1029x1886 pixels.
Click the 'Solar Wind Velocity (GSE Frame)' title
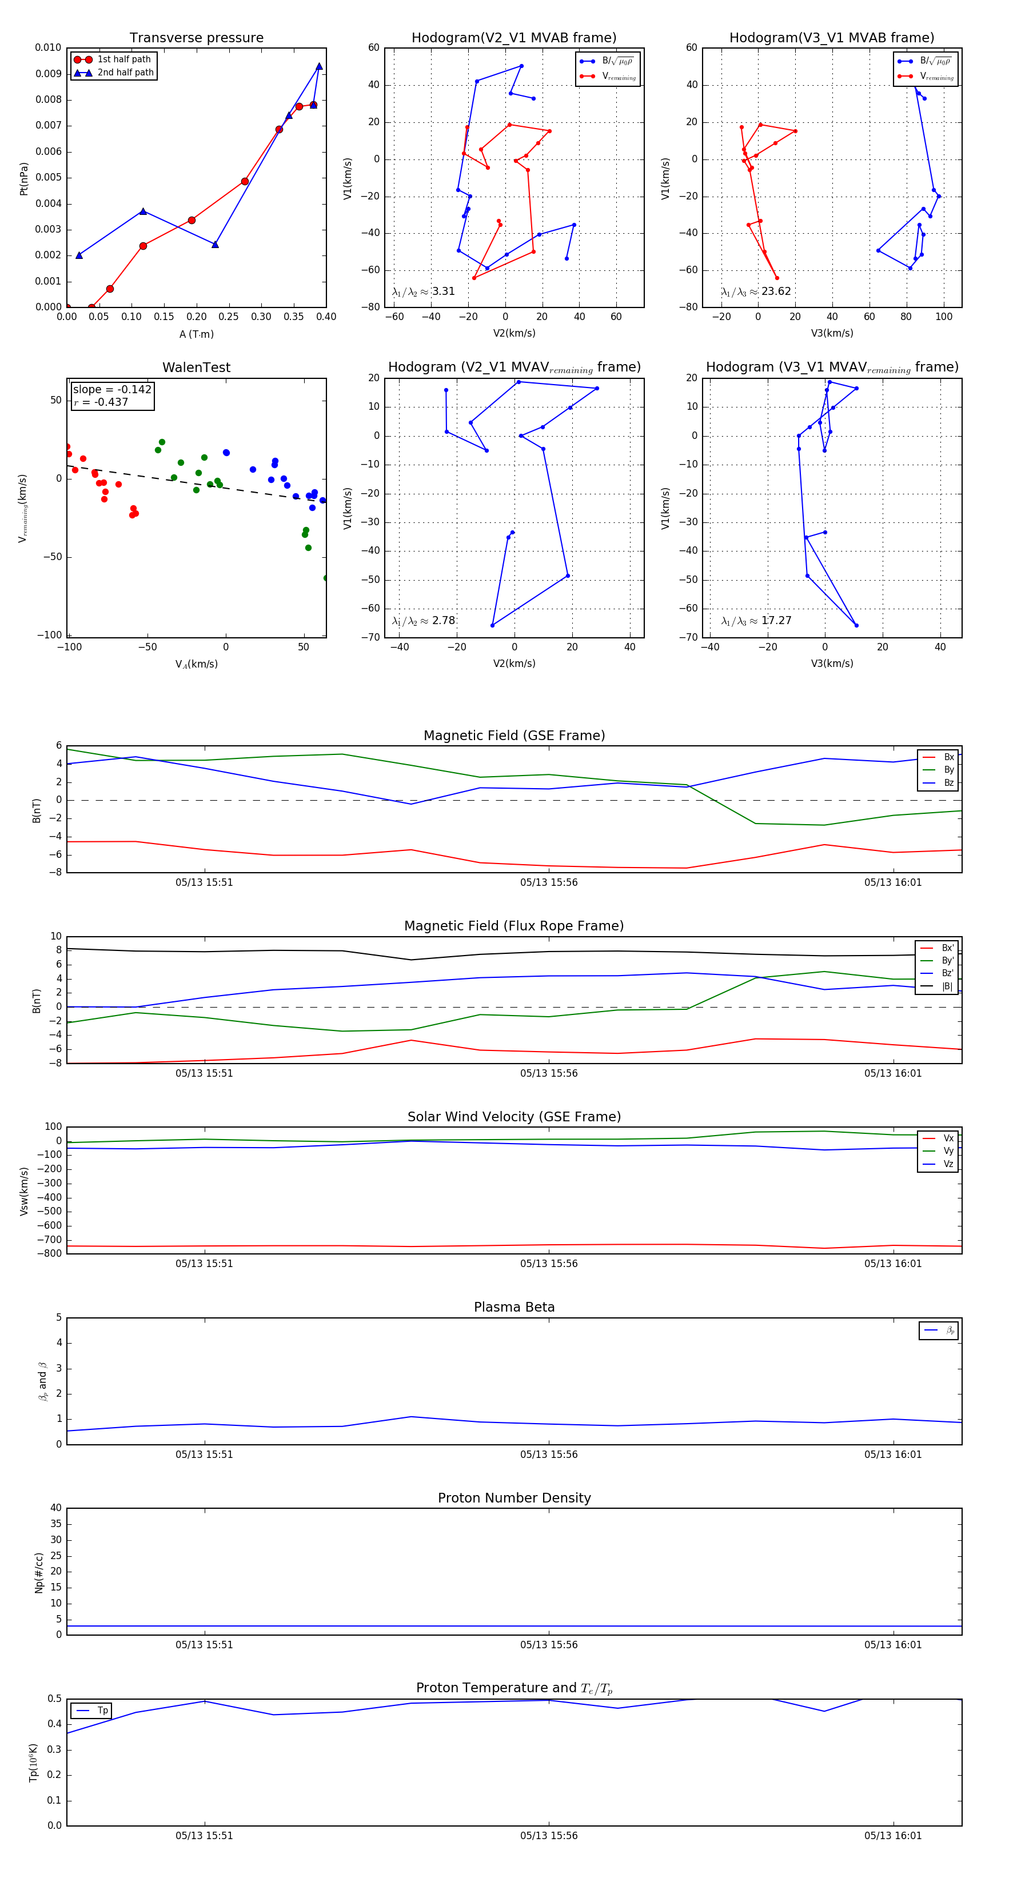tap(514, 1117)
